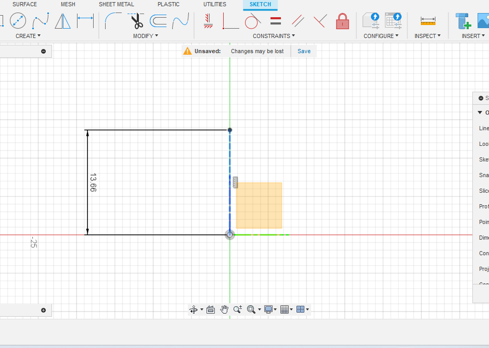Viewport: 489px width, 348px height.
Task: Expand Orbit options dropdown arrow
Action: click(x=202, y=309)
